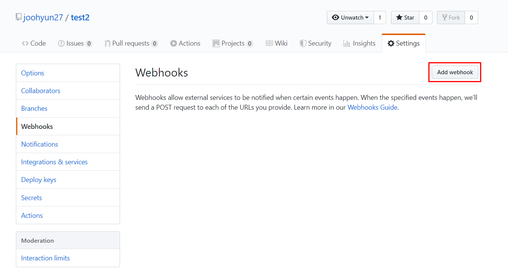Click the Pull requests count badge 0
Image resolution: width=508 pixels, height=280 pixels.
pos(154,44)
